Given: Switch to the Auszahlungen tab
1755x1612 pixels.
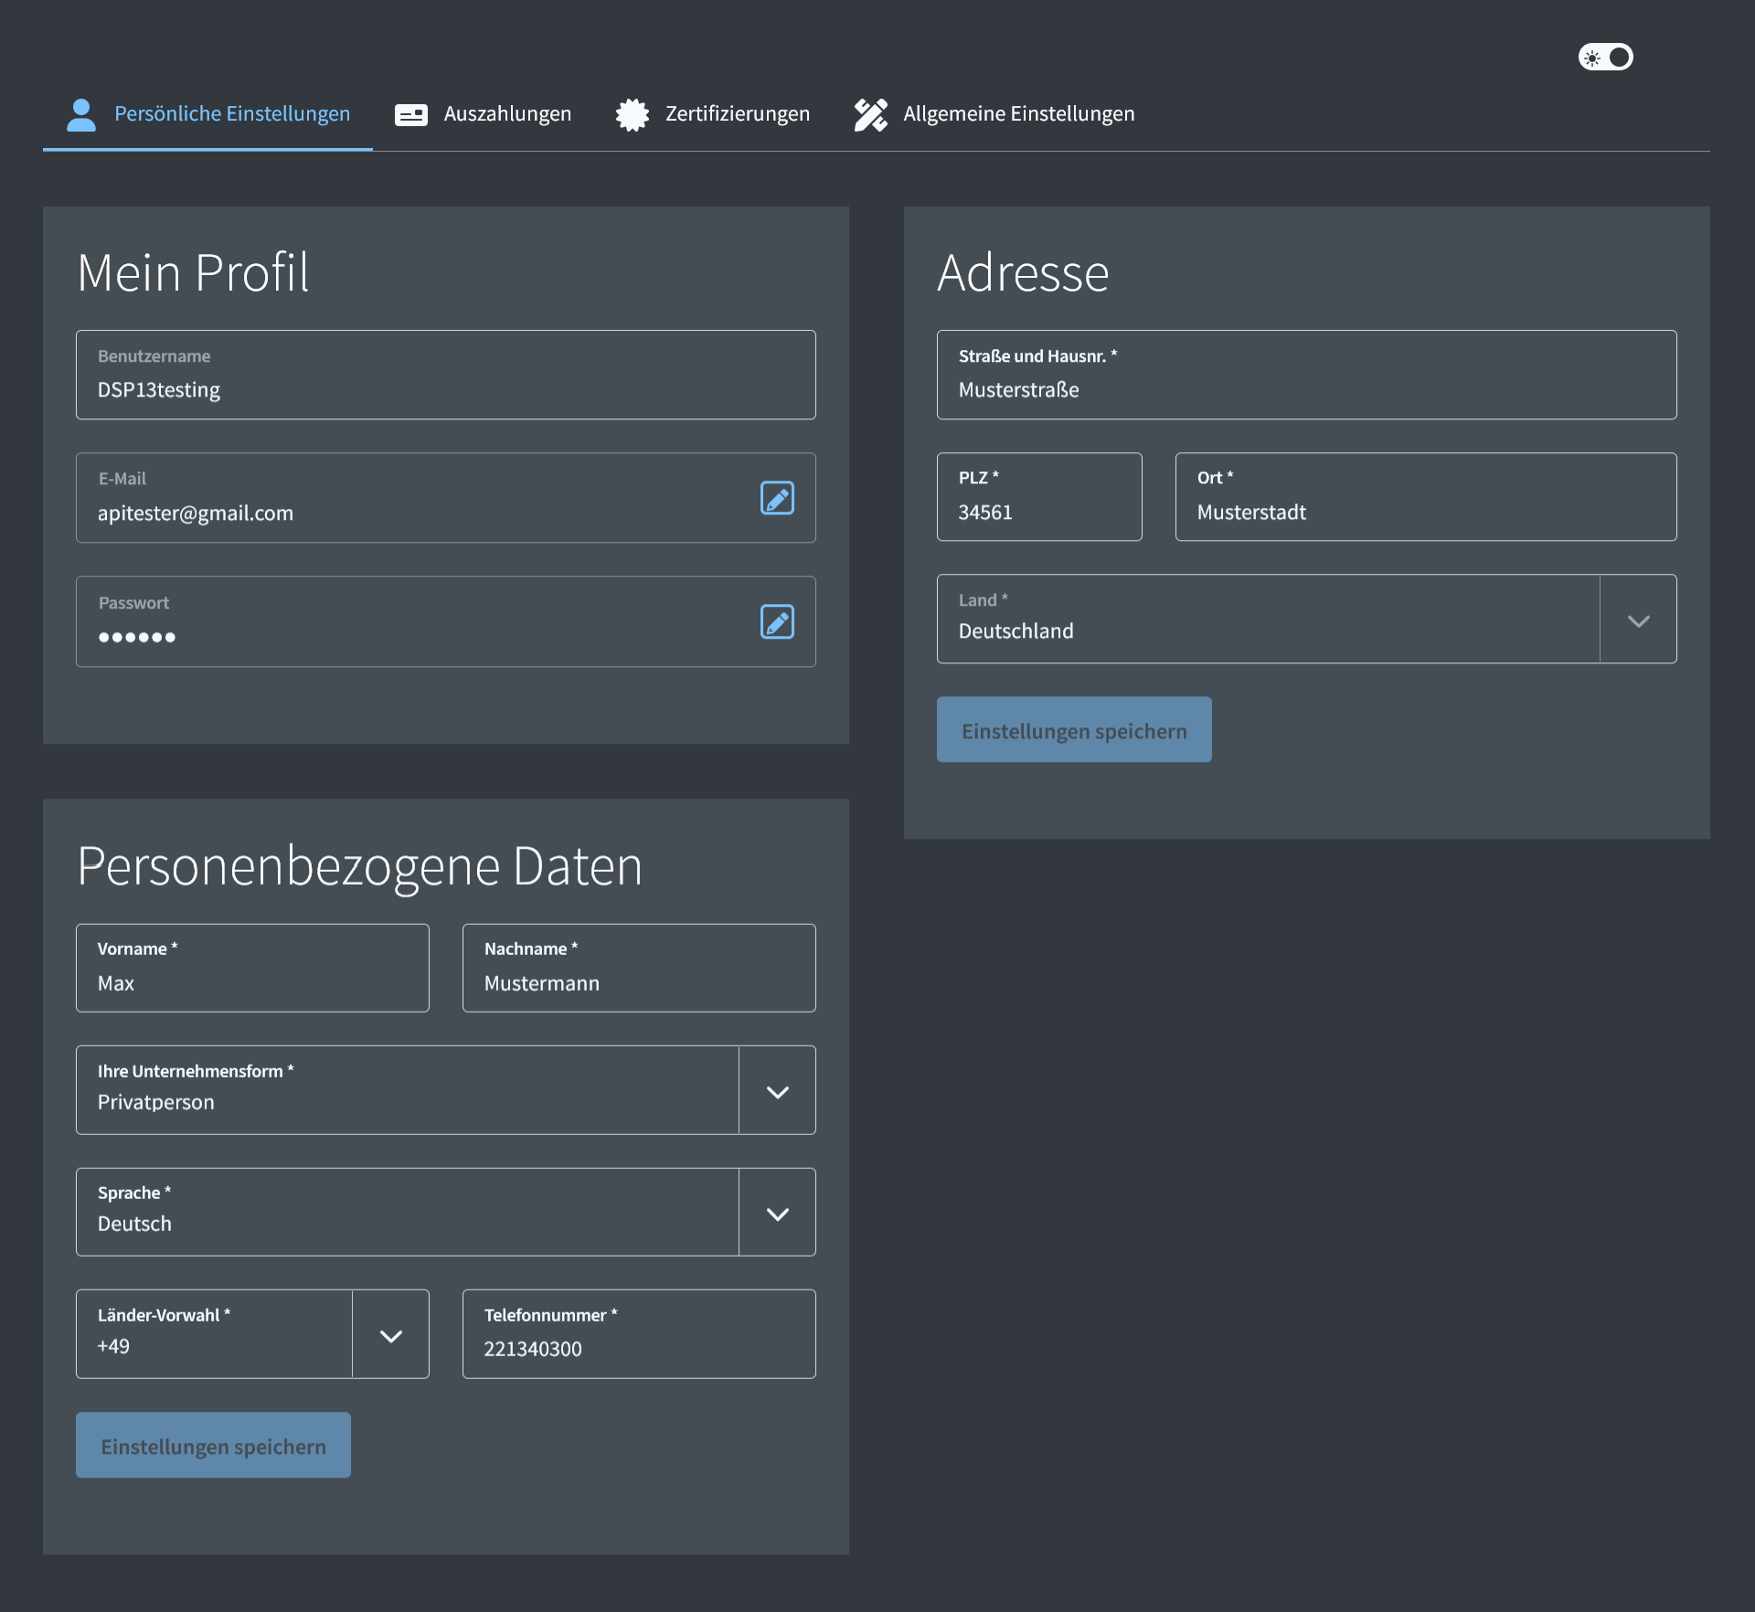Looking at the screenshot, I should 507,114.
